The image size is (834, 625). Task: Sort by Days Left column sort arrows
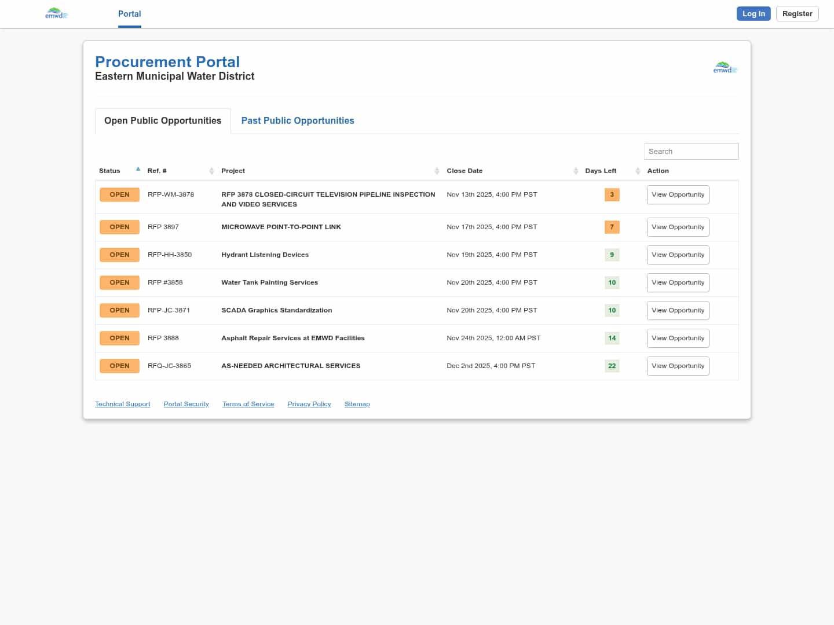[x=638, y=171]
